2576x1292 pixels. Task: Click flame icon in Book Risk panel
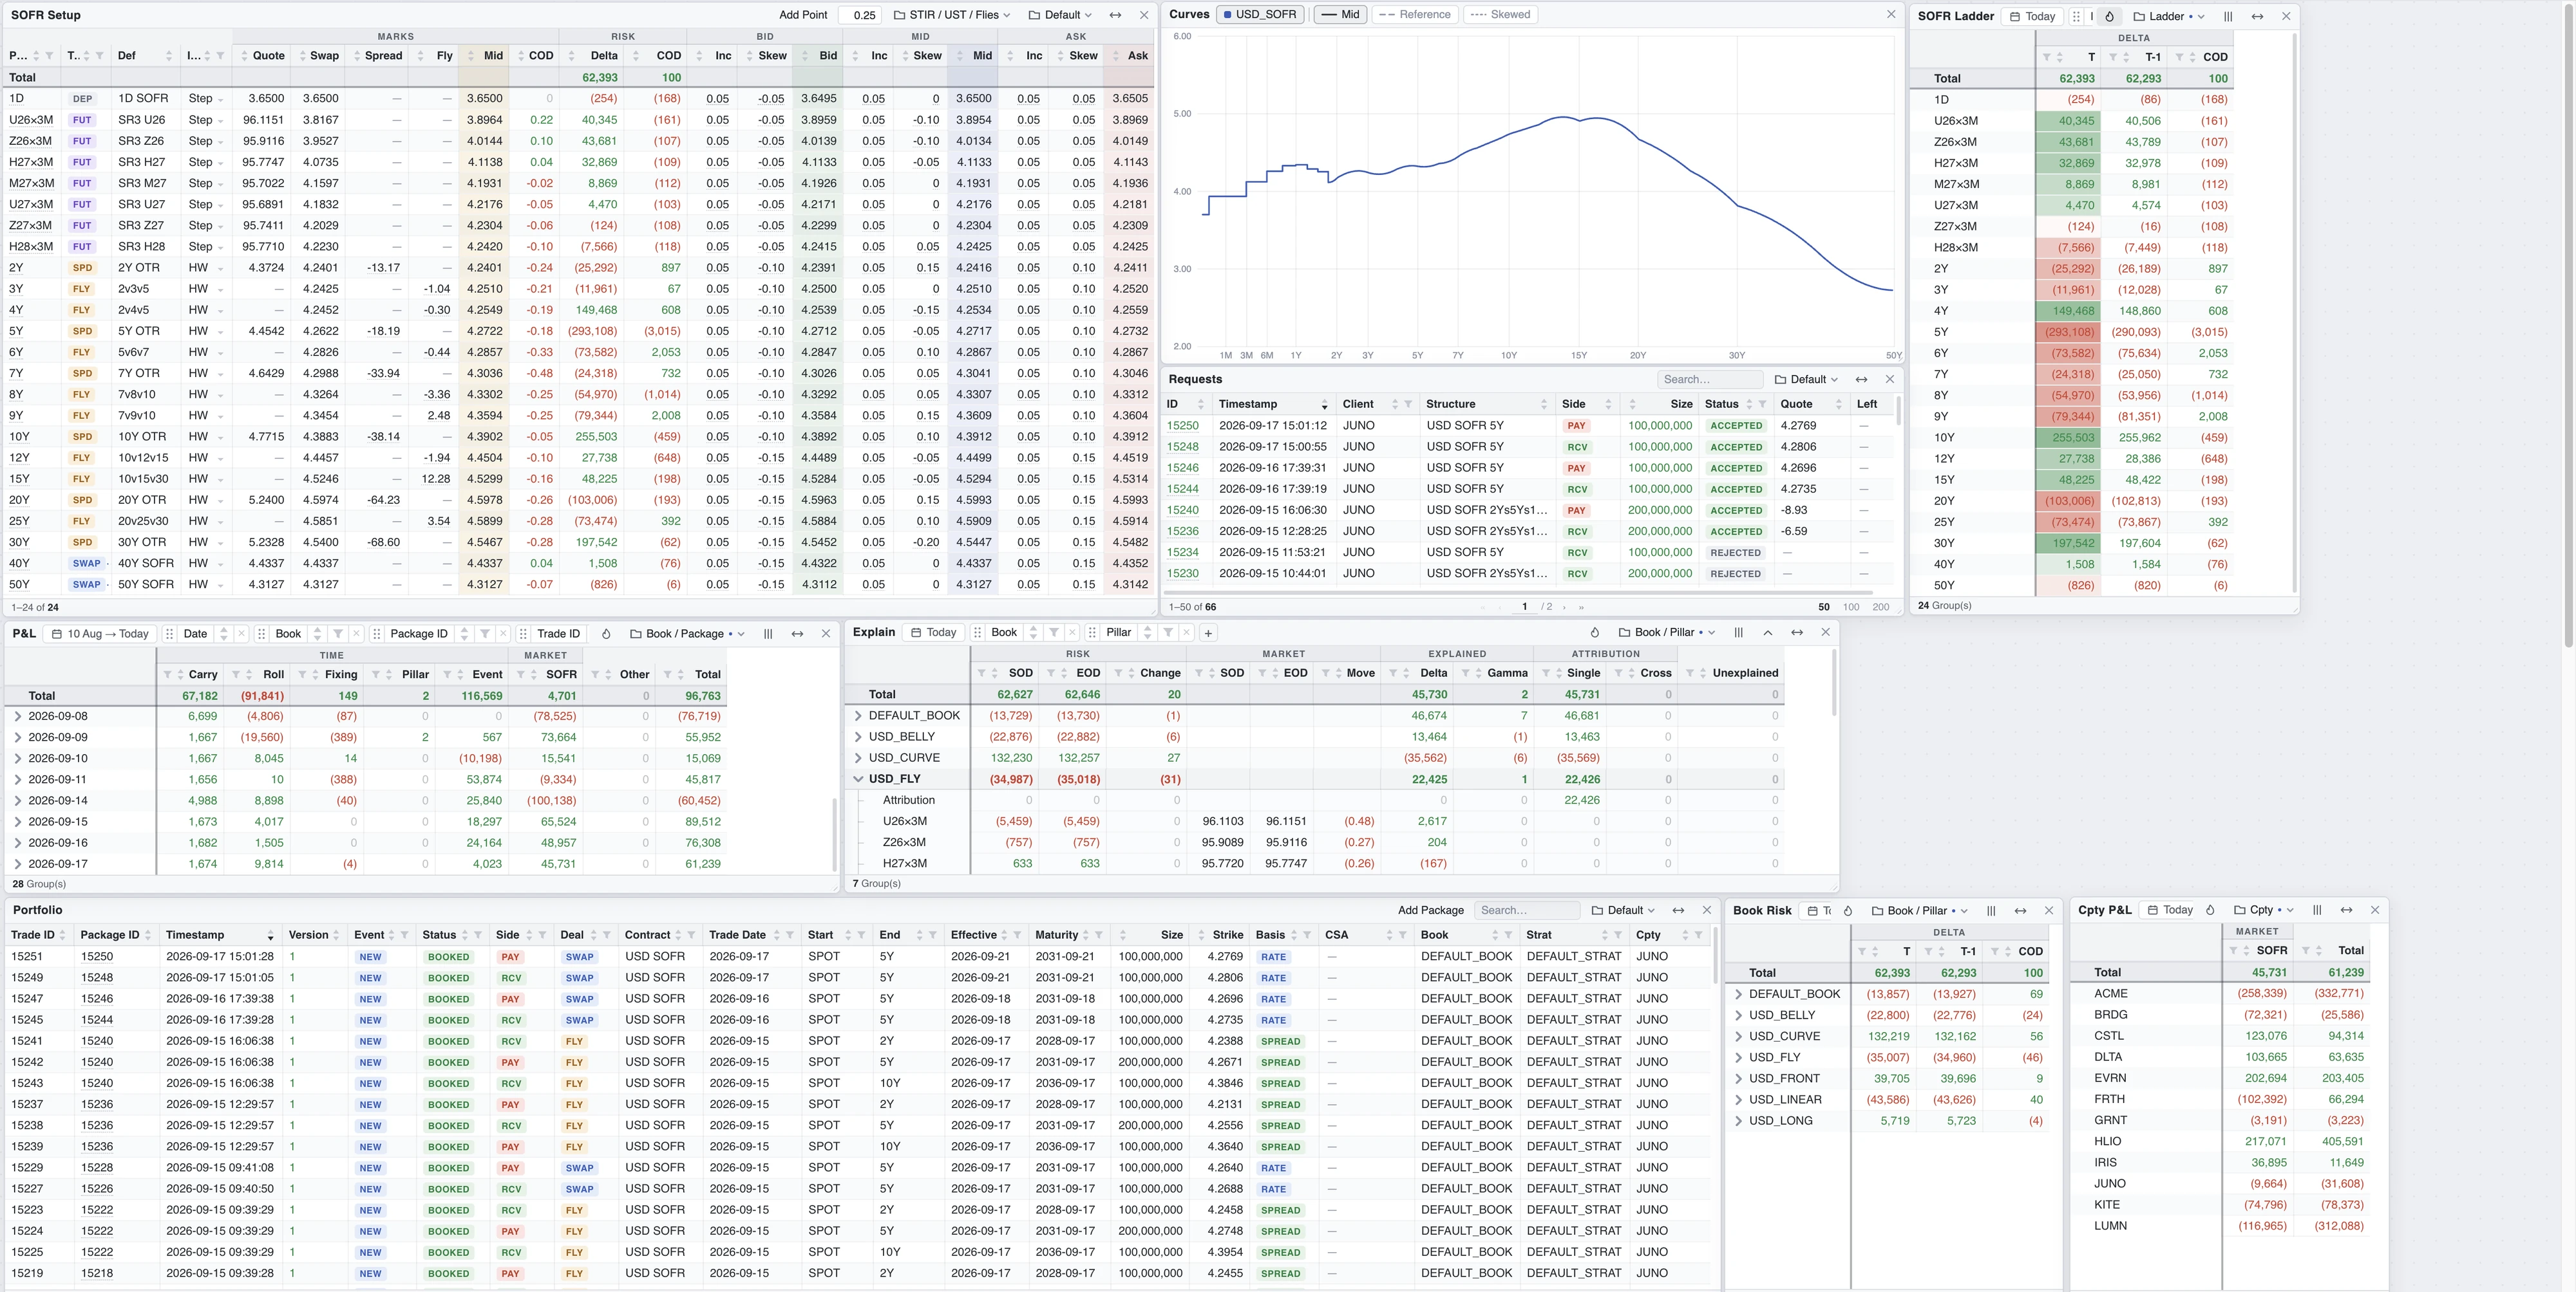(1848, 910)
